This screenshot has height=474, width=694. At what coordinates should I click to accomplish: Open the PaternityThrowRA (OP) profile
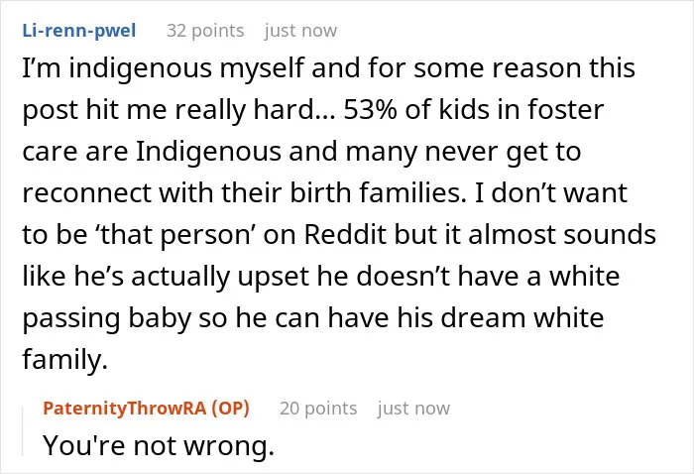coord(146,408)
